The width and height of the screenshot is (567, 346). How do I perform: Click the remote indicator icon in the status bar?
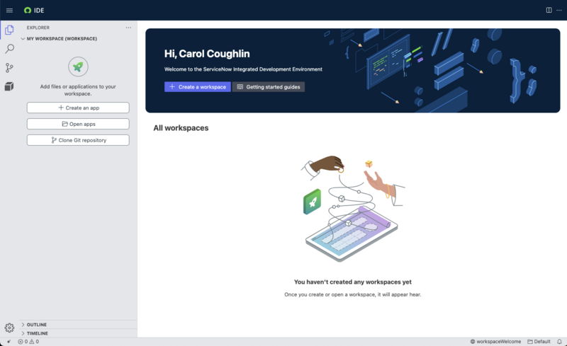[9, 341]
